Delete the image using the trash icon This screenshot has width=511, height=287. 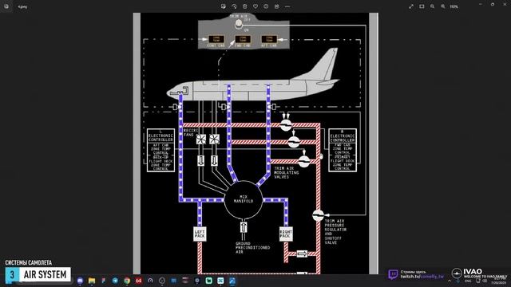pyautogui.click(x=245, y=6)
